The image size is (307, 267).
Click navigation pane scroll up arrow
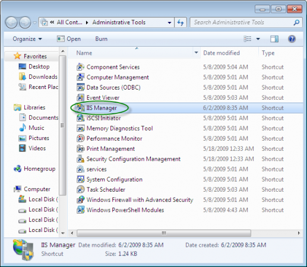[63, 52]
